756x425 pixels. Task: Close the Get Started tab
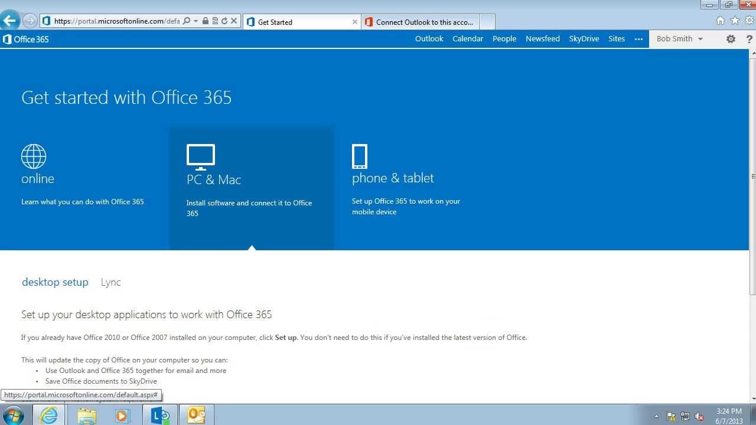pos(354,22)
